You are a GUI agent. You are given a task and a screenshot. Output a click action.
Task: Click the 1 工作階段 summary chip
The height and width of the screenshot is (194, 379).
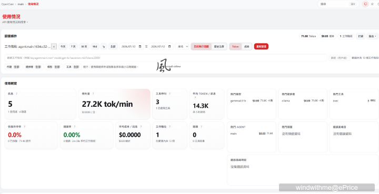coord(346,36)
